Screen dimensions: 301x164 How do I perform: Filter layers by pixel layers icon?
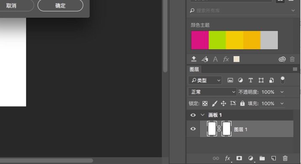(x=230, y=80)
